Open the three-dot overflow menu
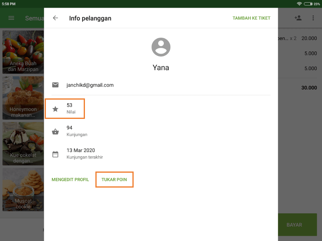322x241 pixels. [313, 18]
